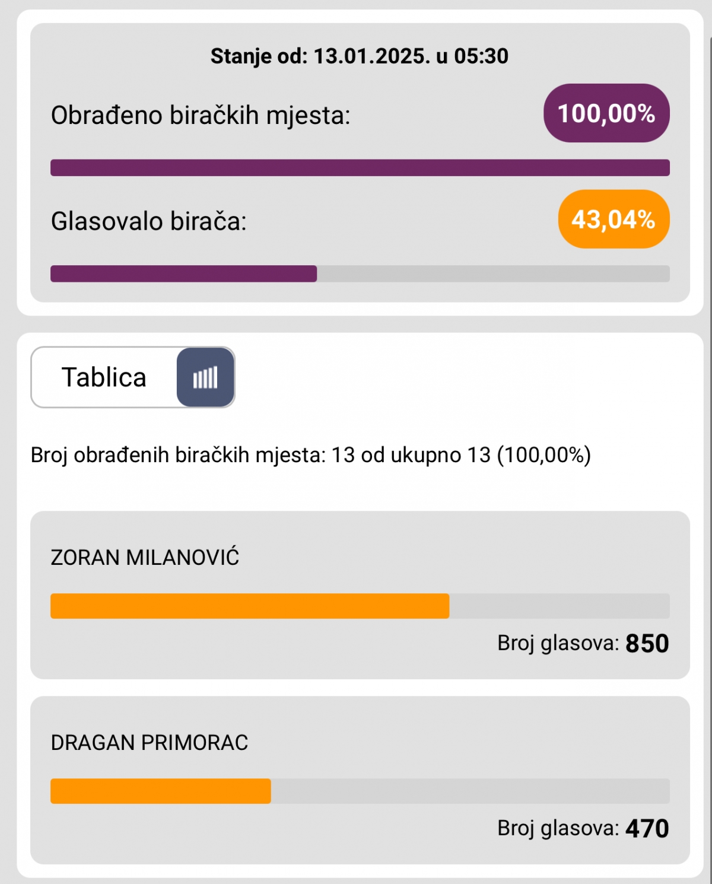Click the Obrađeno biračkih mjesta label
Viewport: 712px width, 884px height.
[201, 115]
